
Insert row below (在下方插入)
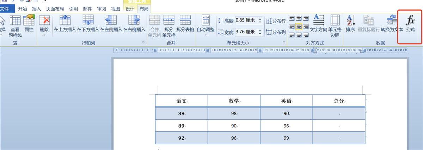(x=88, y=23)
